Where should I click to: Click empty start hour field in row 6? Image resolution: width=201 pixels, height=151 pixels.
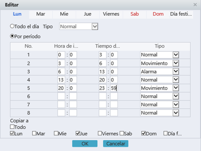(x=61, y=96)
